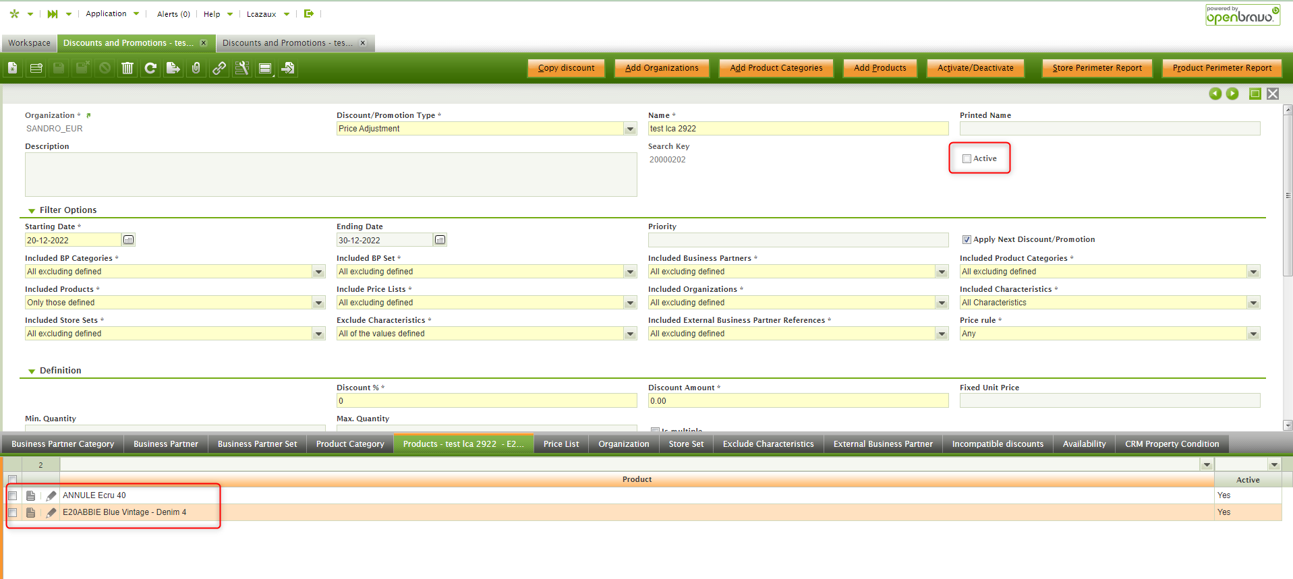The image size is (1293, 579).
Task: Collapse the Definition section
Action: point(32,371)
